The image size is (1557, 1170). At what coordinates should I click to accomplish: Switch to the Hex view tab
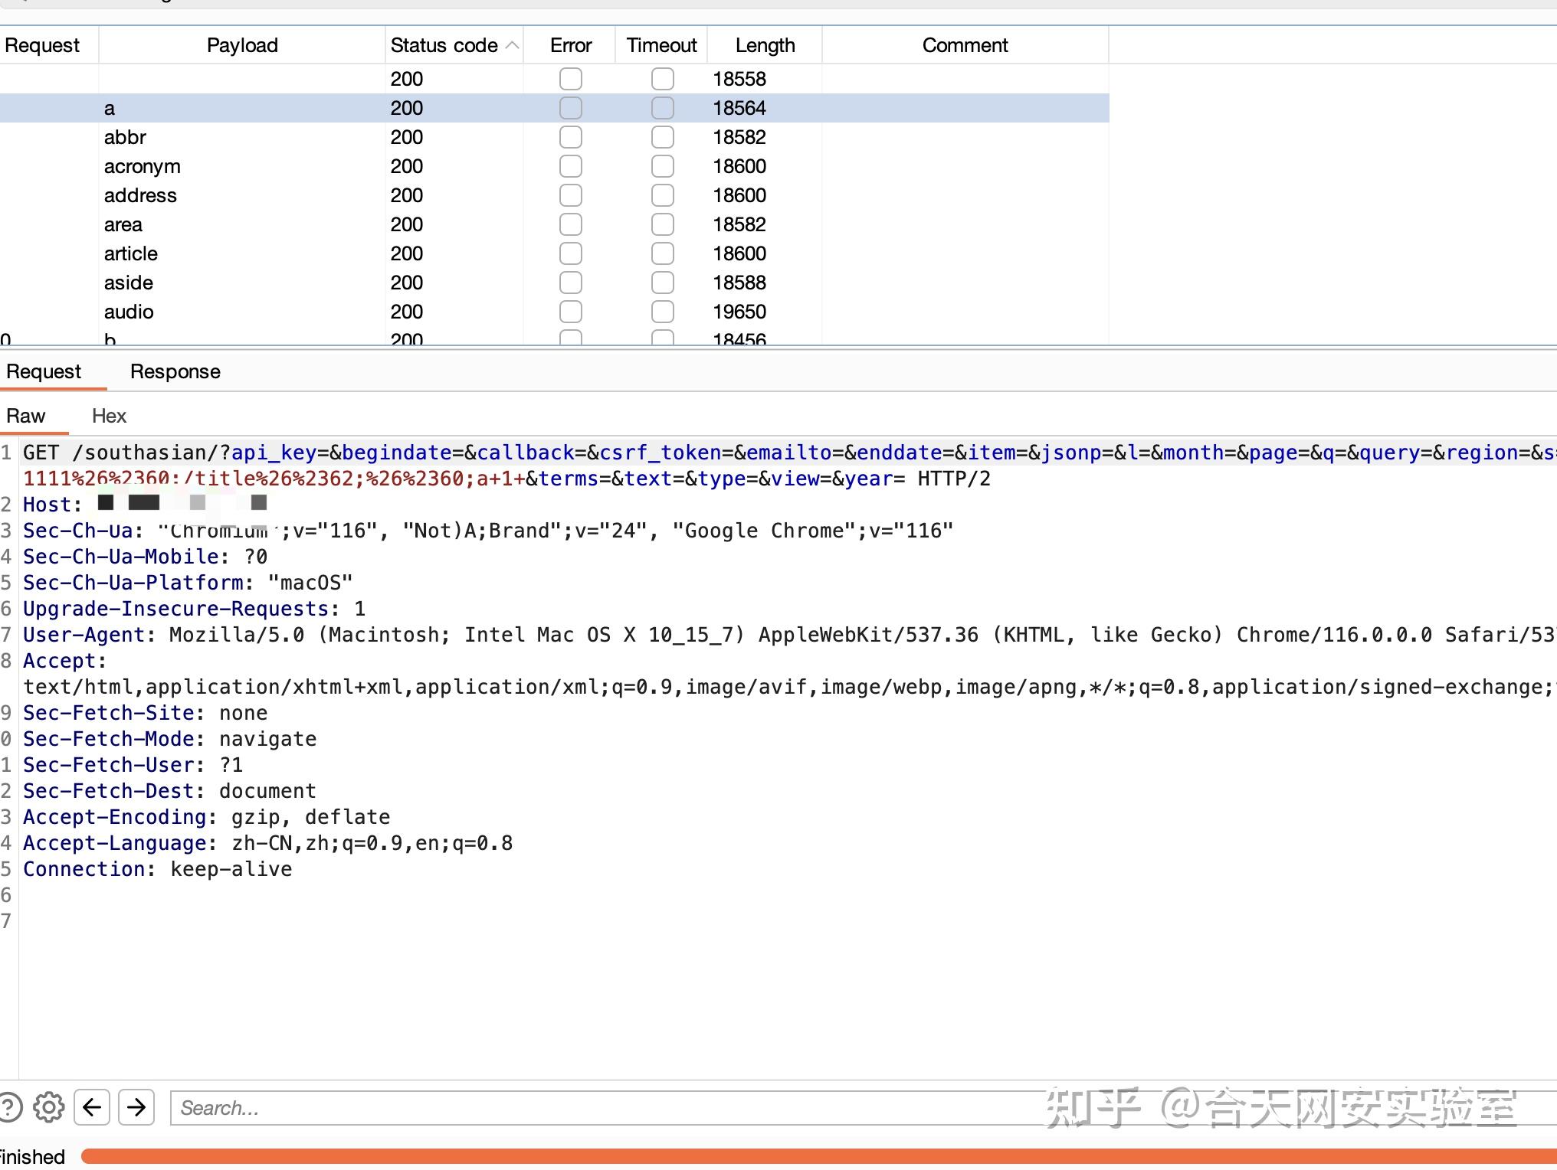(109, 416)
